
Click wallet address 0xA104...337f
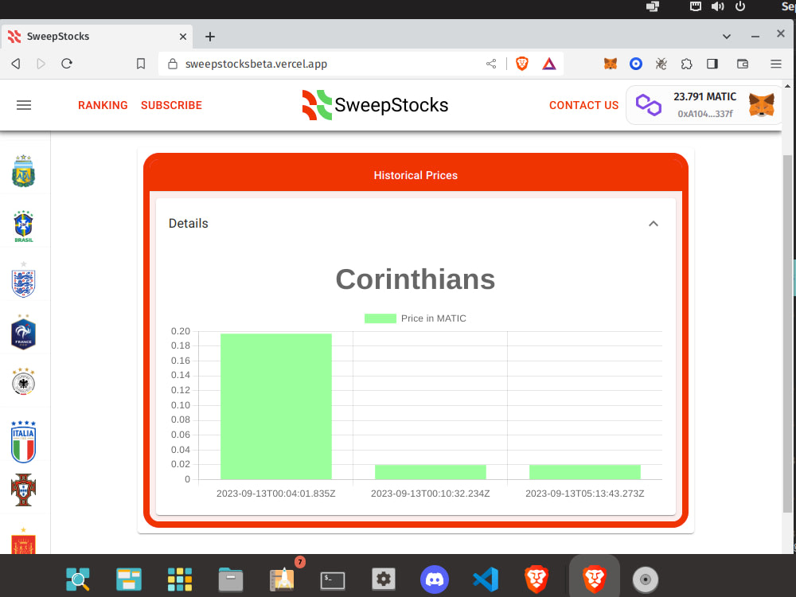click(x=705, y=114)
